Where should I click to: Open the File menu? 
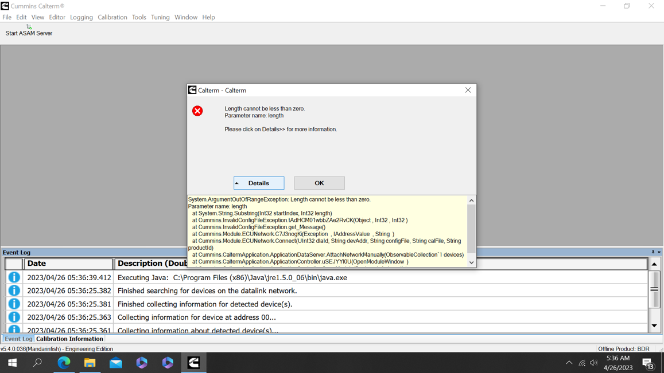click(x=7, y=17)
